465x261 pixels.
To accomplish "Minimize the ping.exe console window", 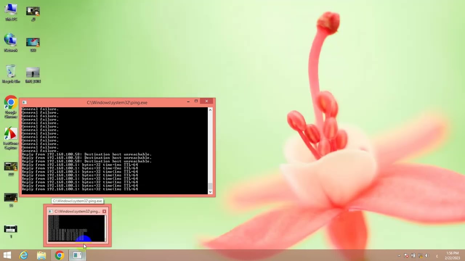I will (188, 101).
